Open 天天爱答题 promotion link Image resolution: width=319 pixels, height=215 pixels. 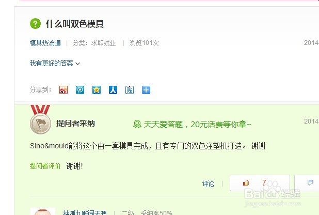(193, 124)
